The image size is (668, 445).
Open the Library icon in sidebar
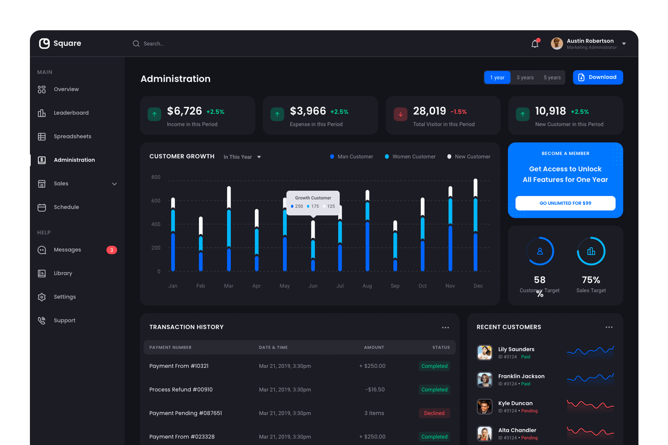tap(42, 274)
